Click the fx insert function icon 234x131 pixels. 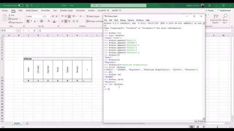click(x=34, y=31)
